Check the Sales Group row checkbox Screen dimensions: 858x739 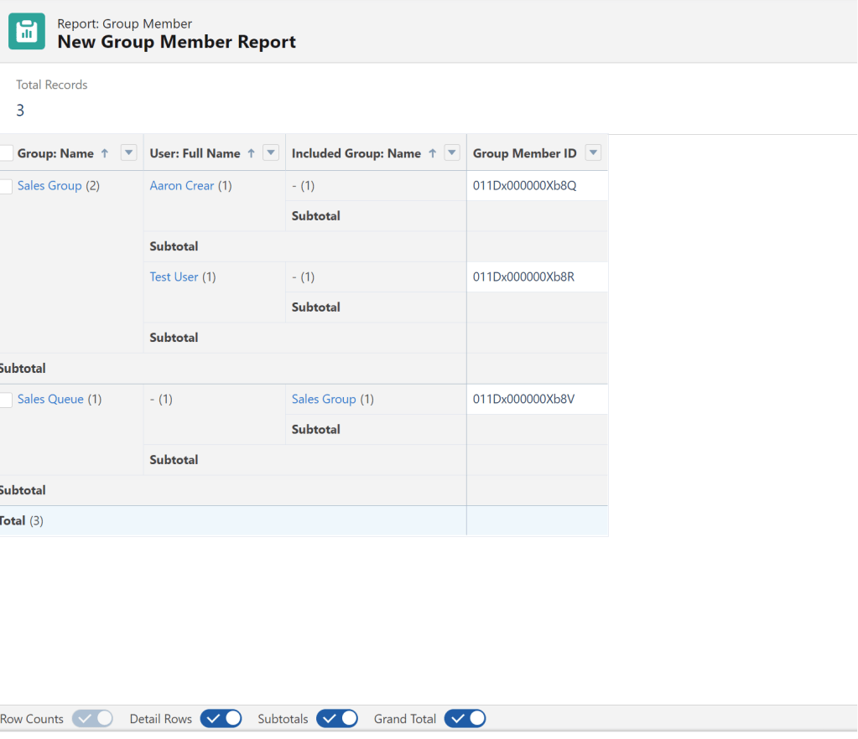[6, 187]
